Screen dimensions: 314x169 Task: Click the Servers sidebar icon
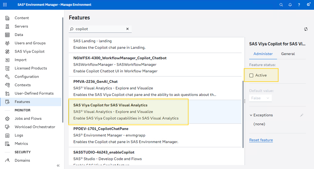coord(7,26)
